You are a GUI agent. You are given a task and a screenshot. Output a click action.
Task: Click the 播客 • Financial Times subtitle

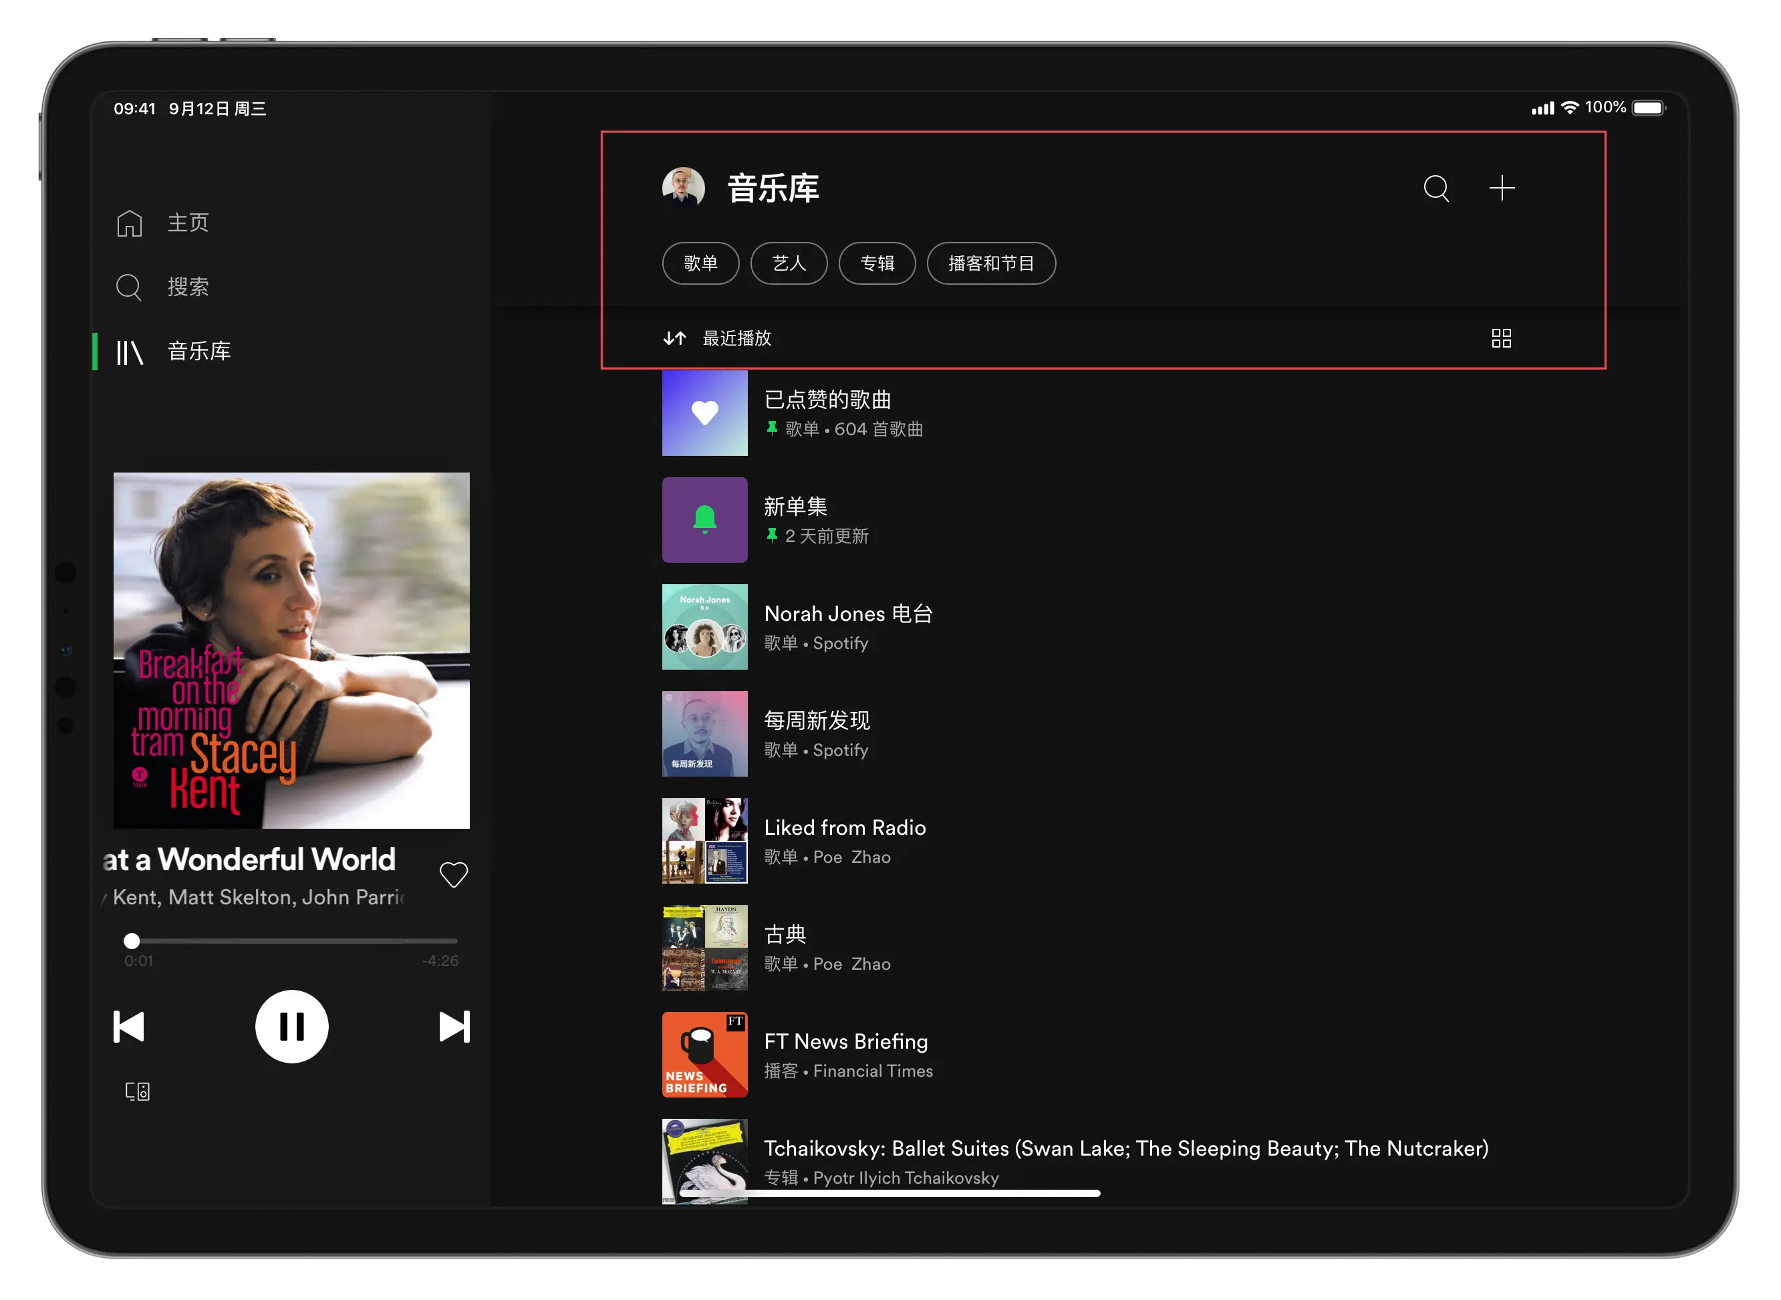click(x=849, y=1071)
